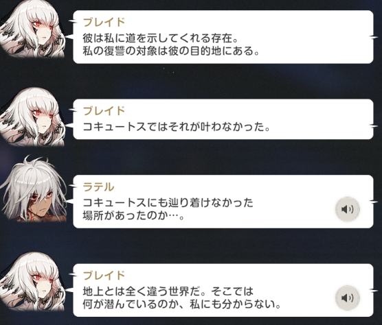This screenshot has height=325, width=382.
Task: Play voice audio for ラテル's dialogue line
Action: (x=348, y=209)
